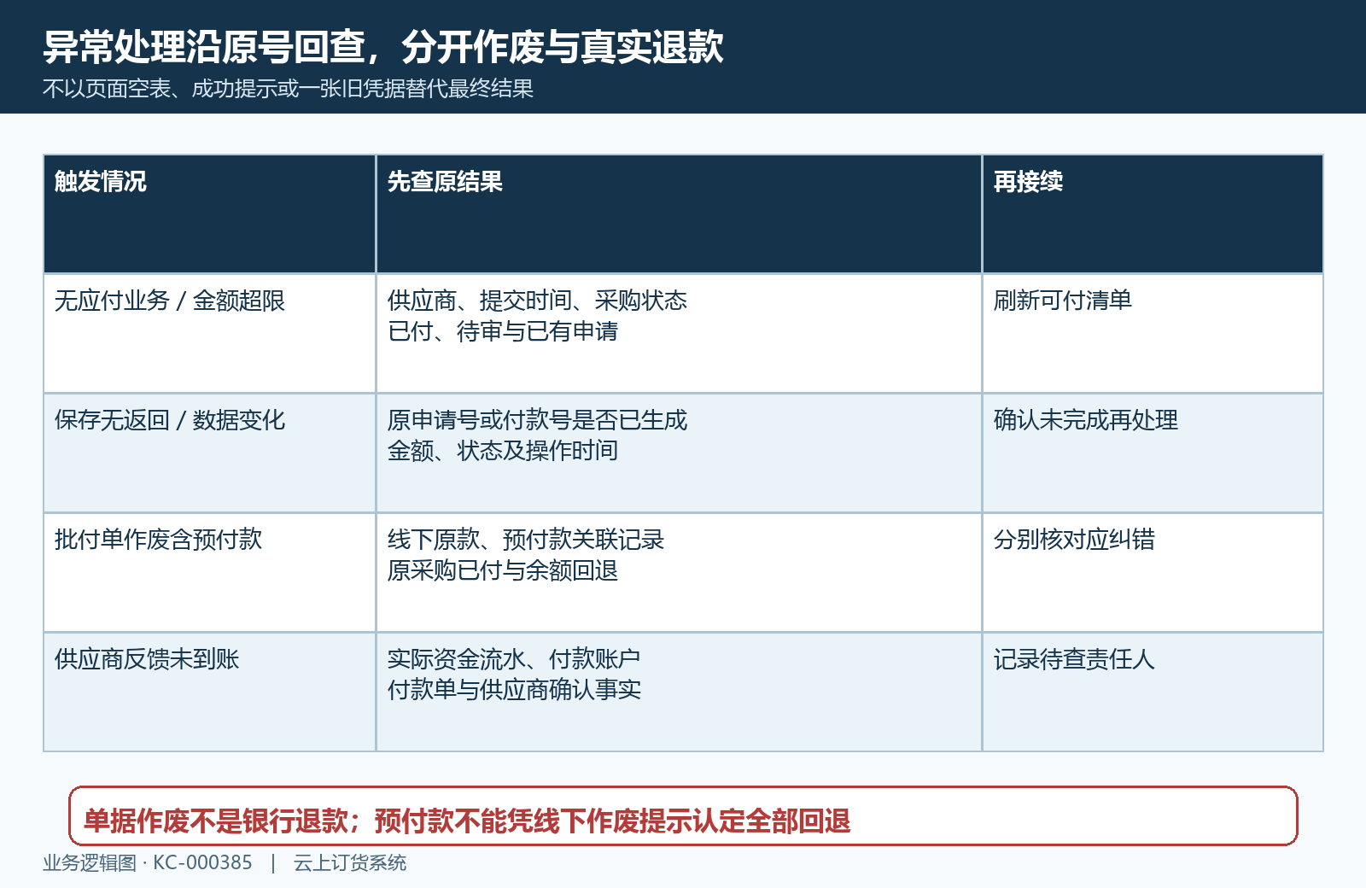Click the subtitle 不以页面空表、成功提示或一张旧凭据替代最终结果
This screenshot has width=1366, height=888.
tap(288, 89)
